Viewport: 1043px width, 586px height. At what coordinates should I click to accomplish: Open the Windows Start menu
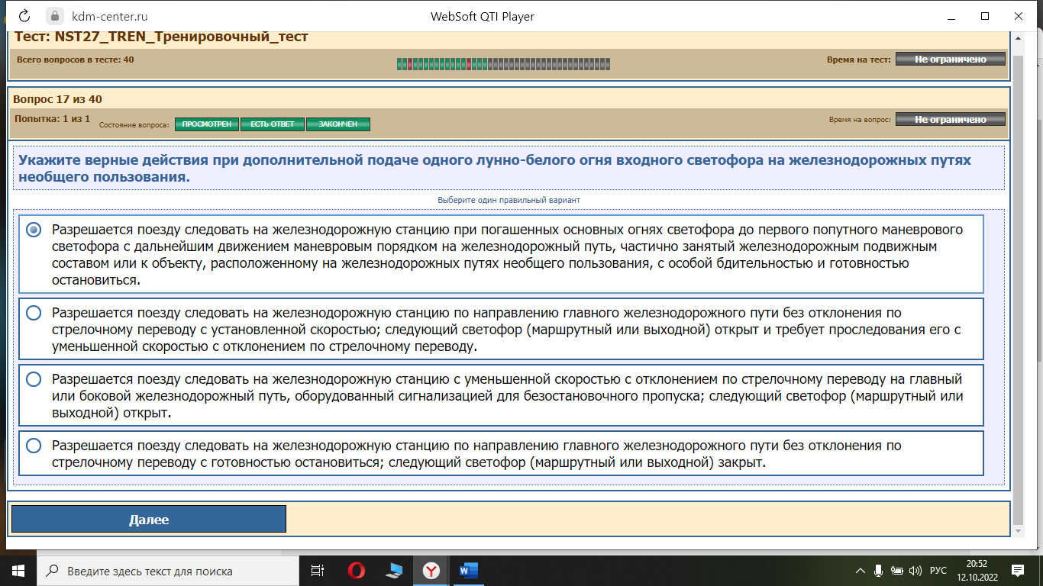(x=18, y=570)
